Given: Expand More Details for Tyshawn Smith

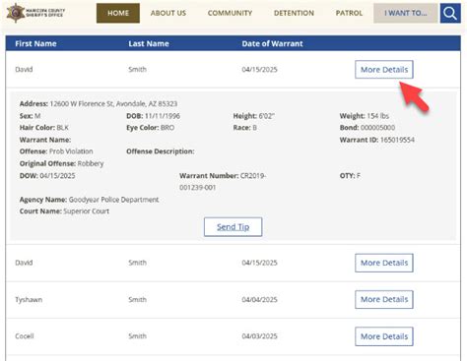Looking at the screenshot, I should 384,299.
